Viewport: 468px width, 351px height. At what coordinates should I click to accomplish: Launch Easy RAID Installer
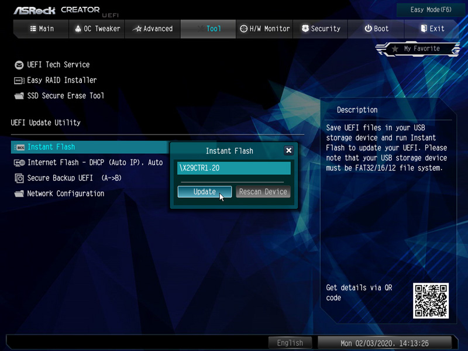tap(62, 80)
